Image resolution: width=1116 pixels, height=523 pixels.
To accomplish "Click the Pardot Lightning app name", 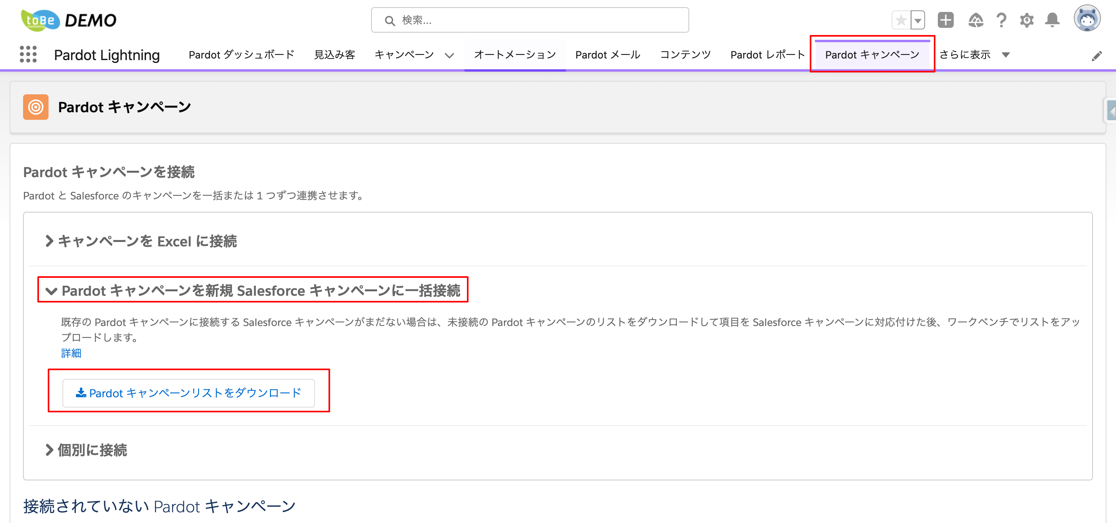I will (x=107, y=55).
